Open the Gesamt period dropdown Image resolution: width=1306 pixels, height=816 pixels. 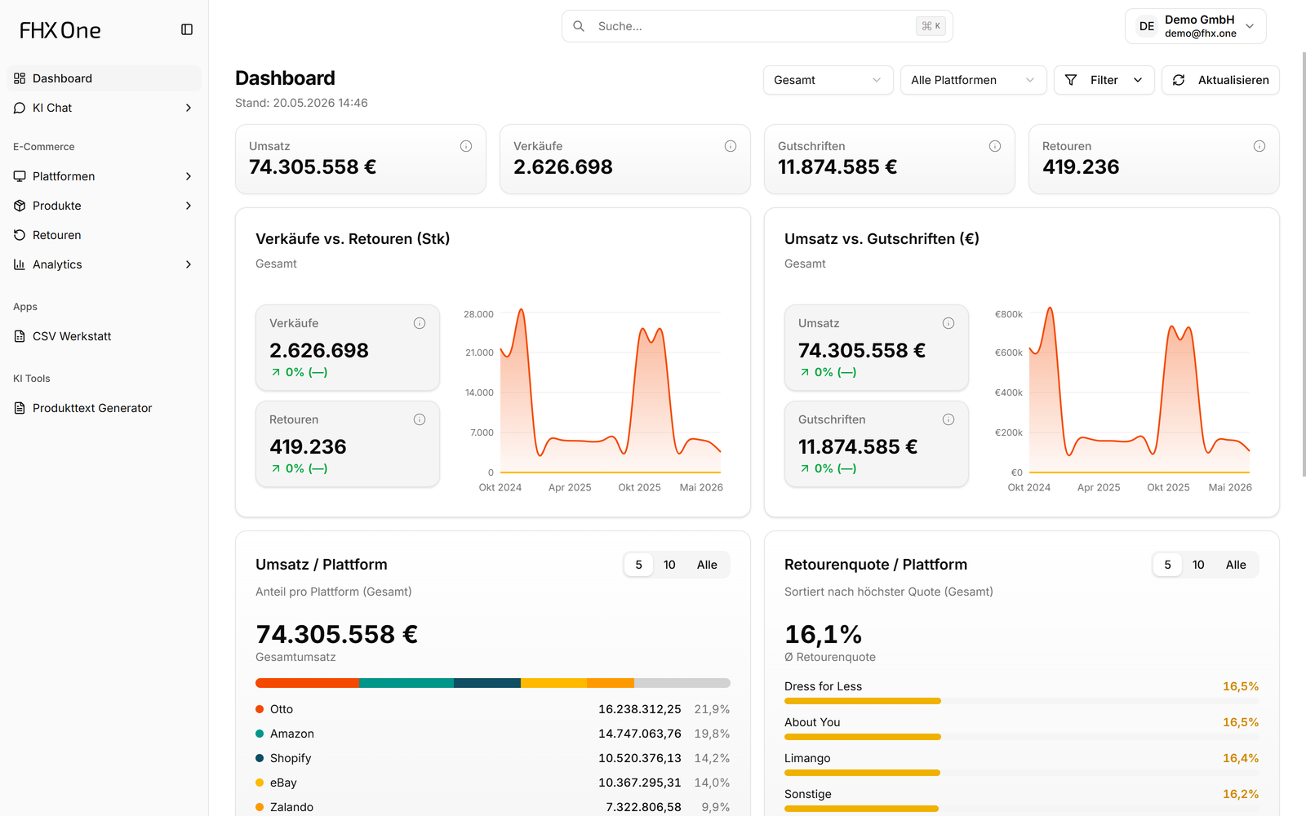pyautogui.click(x=828, y=80)
